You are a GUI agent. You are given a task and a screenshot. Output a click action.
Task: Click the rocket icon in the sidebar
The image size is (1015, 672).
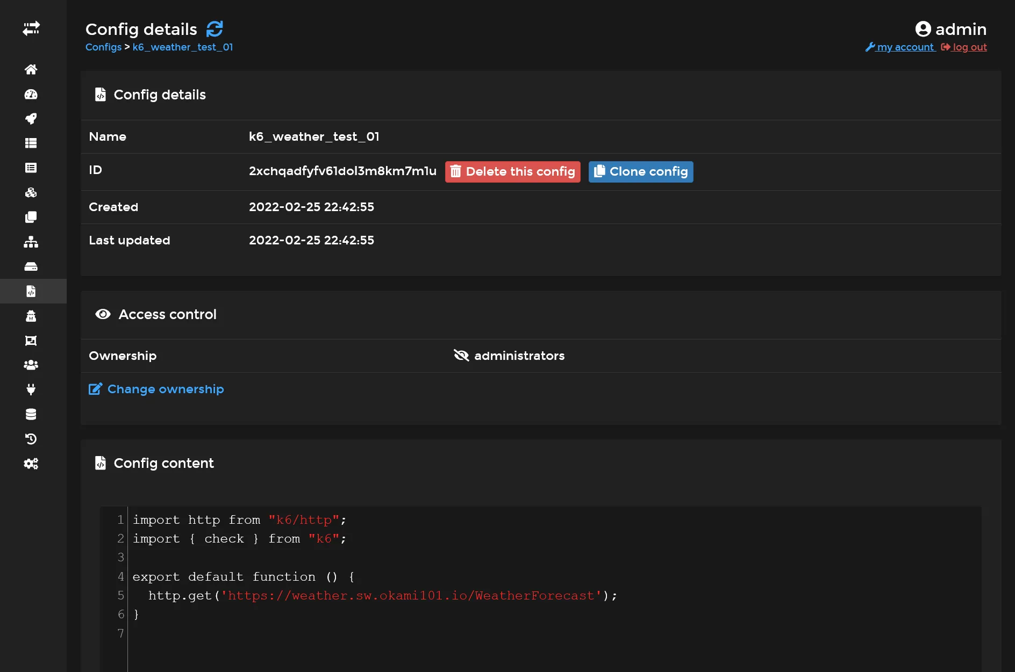pyautogui.click(x=31, y=119)
